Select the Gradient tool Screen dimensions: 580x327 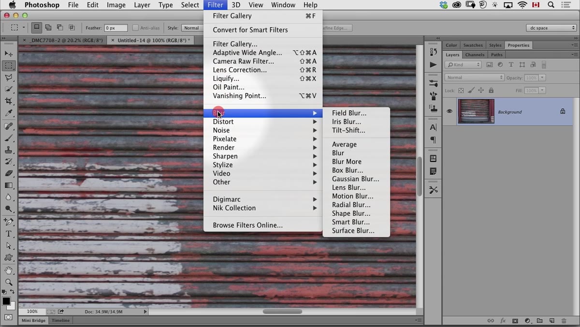point(9,185)
